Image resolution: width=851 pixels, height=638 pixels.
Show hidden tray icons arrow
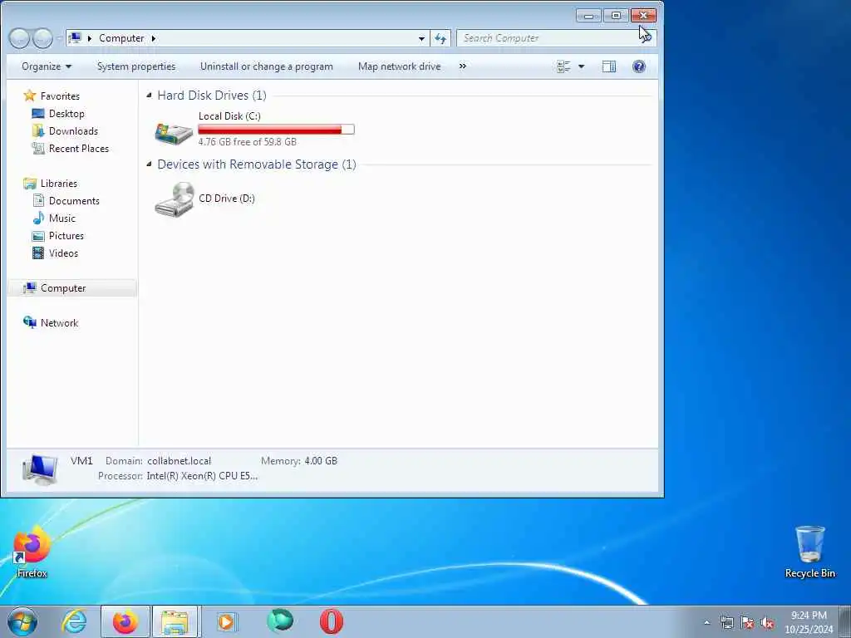pos(706,622)
